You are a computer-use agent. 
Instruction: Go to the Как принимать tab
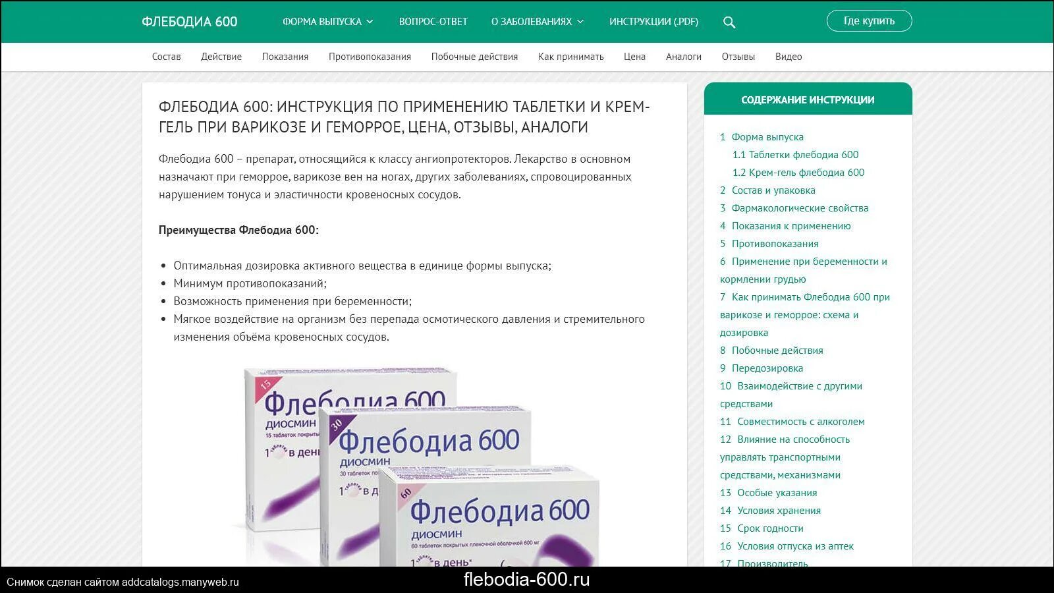[571, 57]
